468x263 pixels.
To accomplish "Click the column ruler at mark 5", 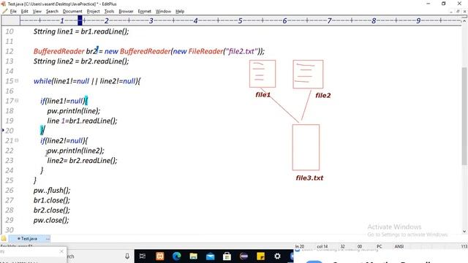I will pyautogui.click(x=240, y=20).
